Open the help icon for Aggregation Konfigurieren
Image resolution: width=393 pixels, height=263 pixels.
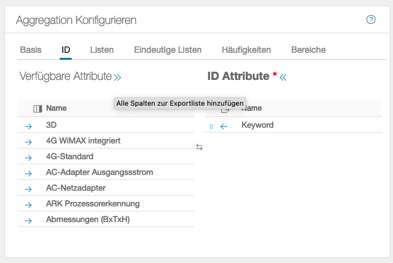pyautogui.click(x=371, y=20)
